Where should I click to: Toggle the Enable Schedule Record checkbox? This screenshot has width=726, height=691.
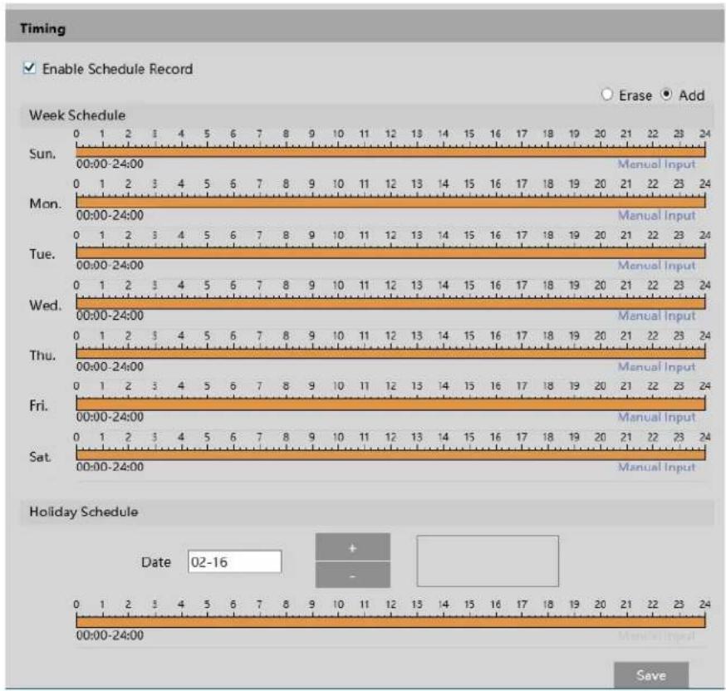click(29, 68)
